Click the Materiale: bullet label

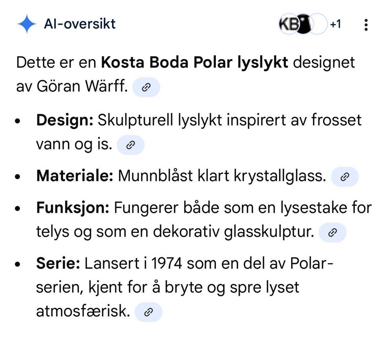(x=75, y=176)
